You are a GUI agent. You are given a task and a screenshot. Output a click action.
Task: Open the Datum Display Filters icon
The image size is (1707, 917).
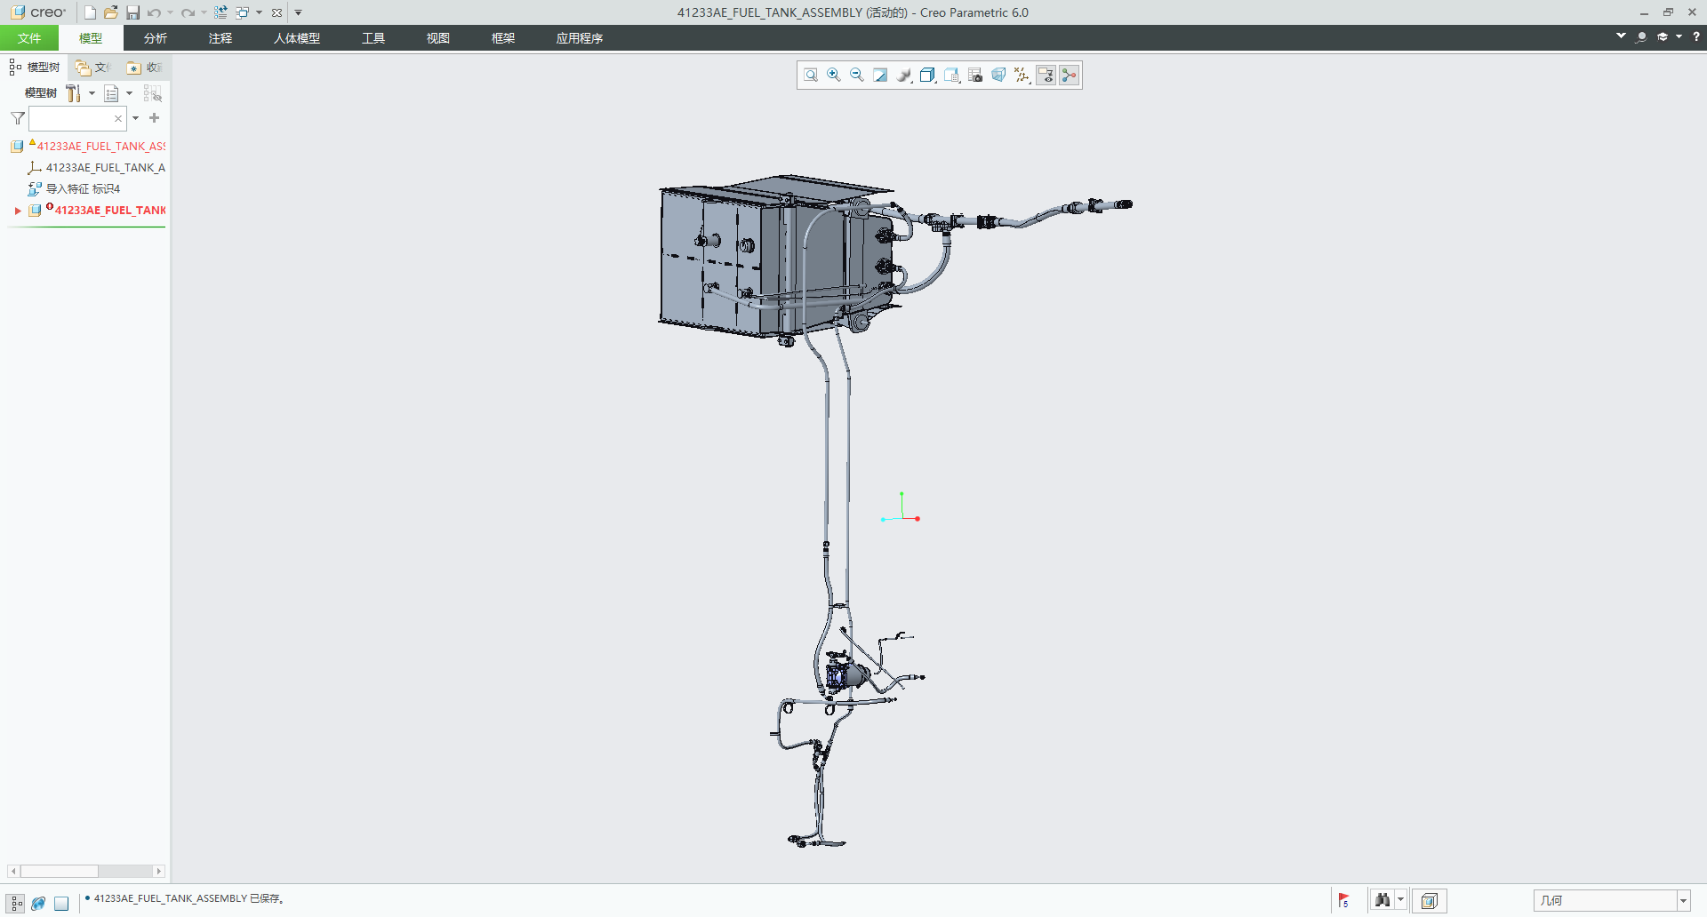[x=1022, y=76]
